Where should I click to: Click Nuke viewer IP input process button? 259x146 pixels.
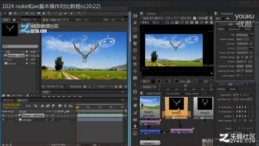[x=207, y=22]
